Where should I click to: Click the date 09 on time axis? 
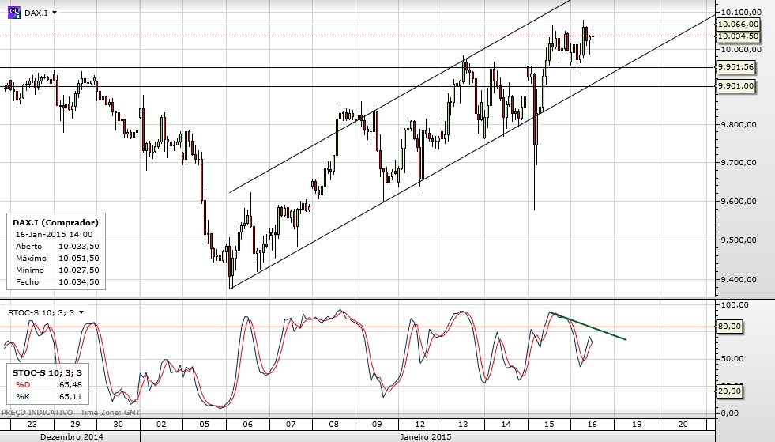click(377, 424)
